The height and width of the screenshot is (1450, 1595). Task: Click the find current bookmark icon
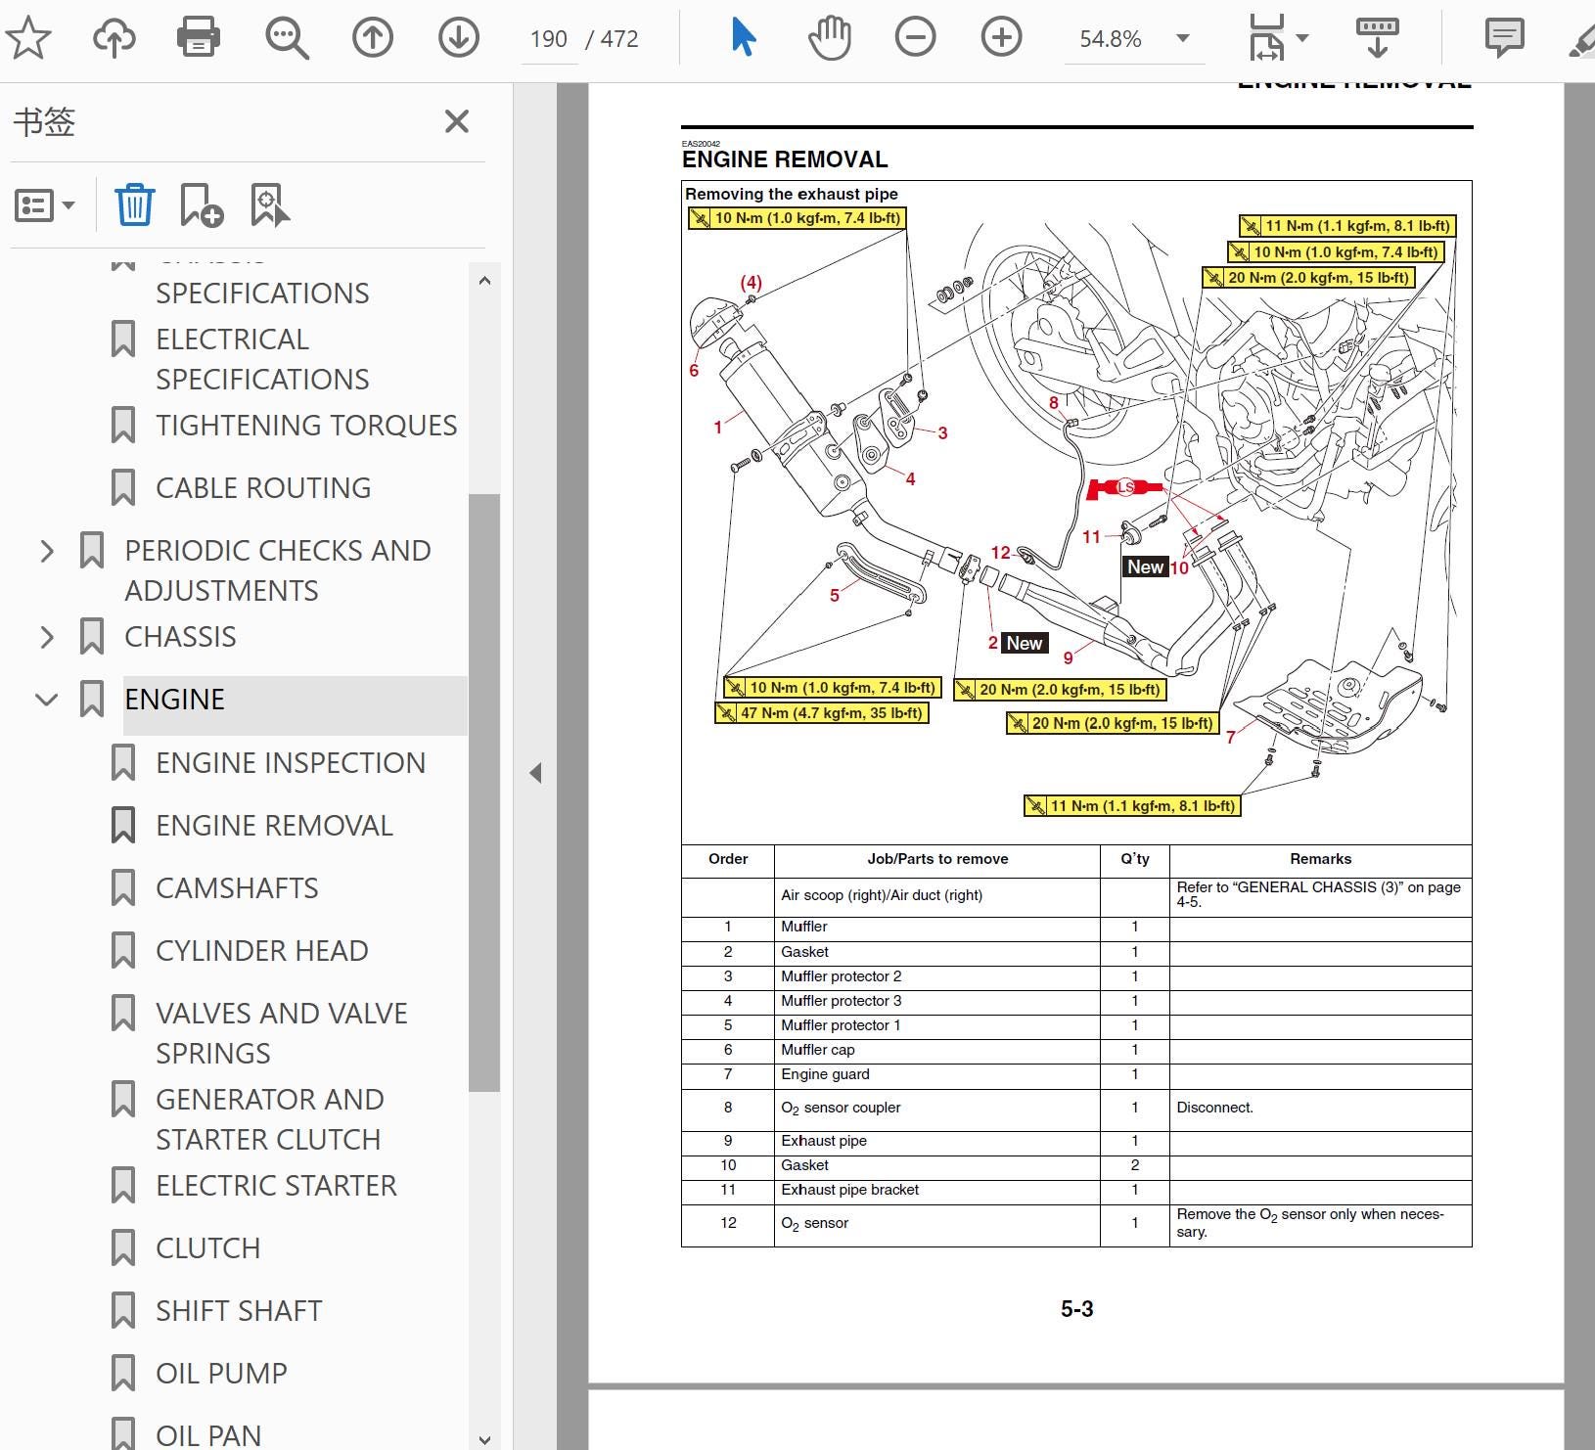click(269, 204)
